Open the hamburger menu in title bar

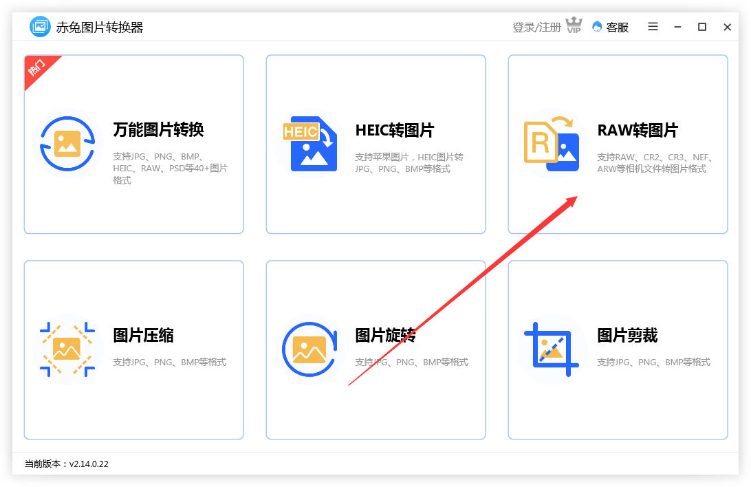(653, 26)
